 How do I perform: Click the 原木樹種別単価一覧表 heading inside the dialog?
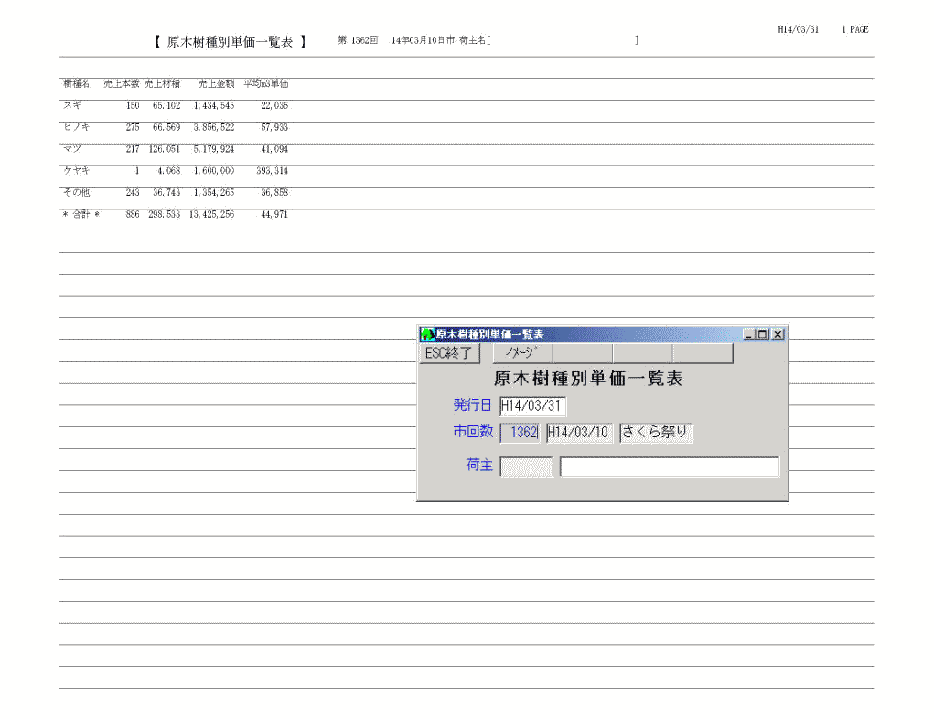click(588, 379)
